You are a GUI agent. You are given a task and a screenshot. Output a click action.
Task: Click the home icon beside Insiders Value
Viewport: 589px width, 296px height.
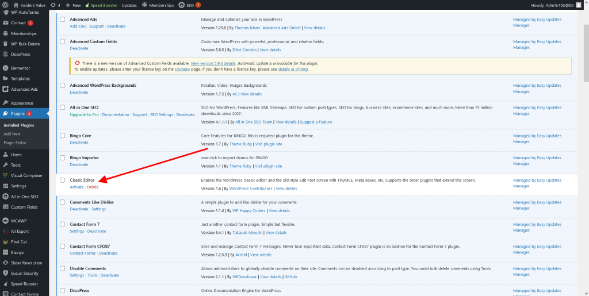tap(16, 5)
